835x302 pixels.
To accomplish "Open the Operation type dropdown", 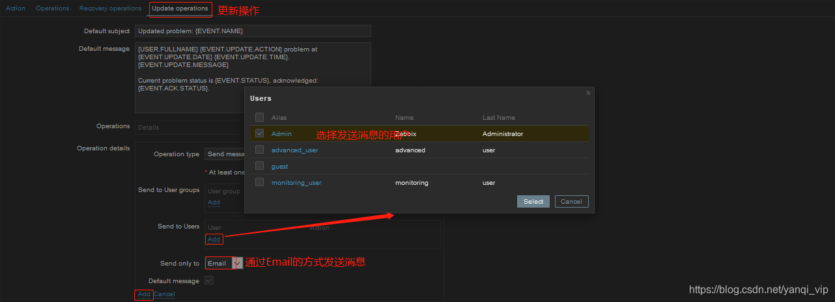I will tap(224, 154).
